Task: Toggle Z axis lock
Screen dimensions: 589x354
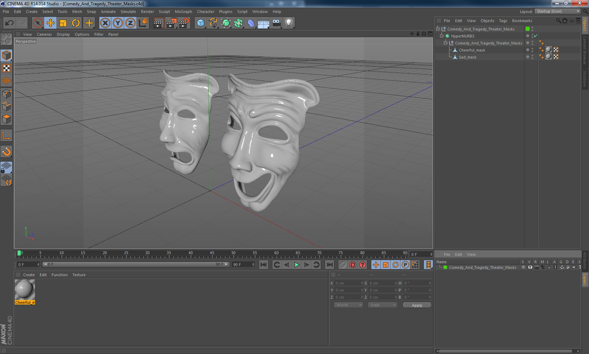Action: (130, 23)
